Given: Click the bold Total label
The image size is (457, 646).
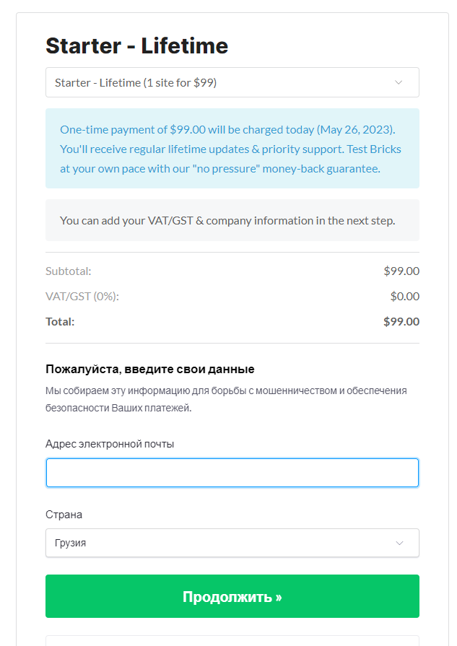Looking at the screenshot, I should click(60, 321).
